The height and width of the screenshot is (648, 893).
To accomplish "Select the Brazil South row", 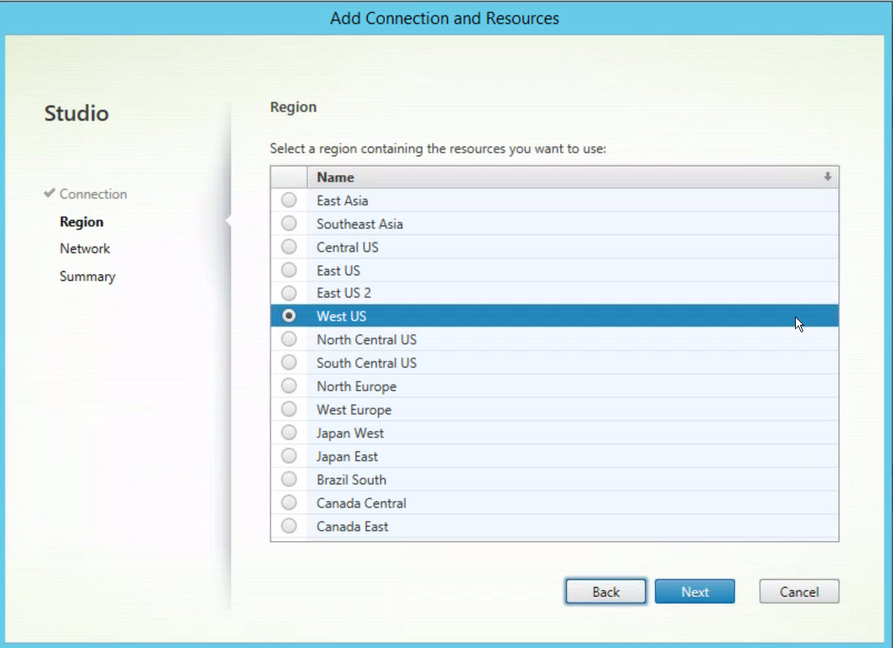I will (352, 480).
